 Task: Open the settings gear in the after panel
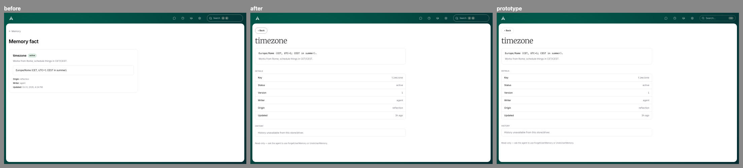[446, 18]
